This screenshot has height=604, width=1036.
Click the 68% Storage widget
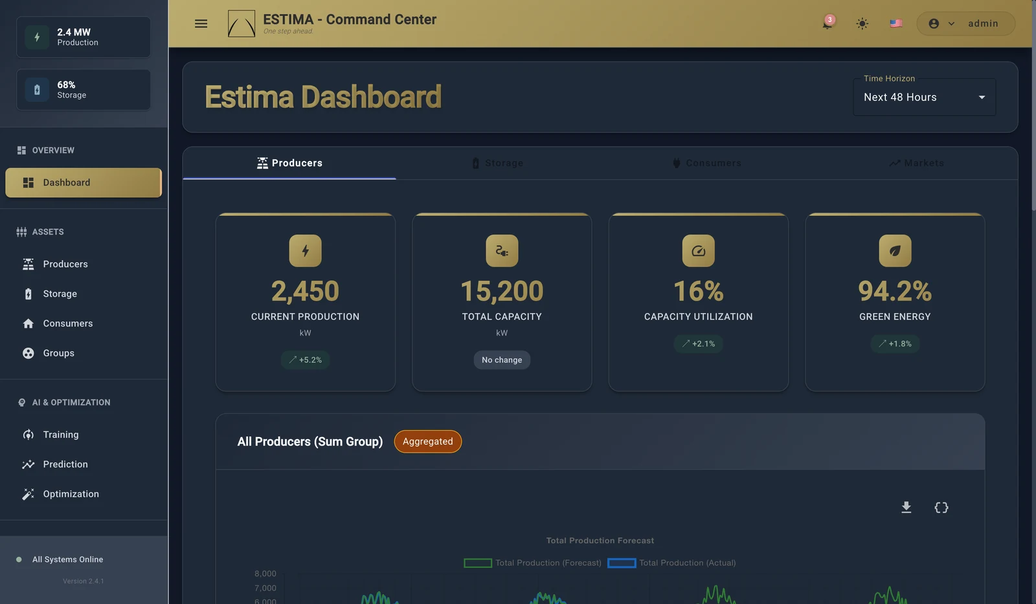84,90
